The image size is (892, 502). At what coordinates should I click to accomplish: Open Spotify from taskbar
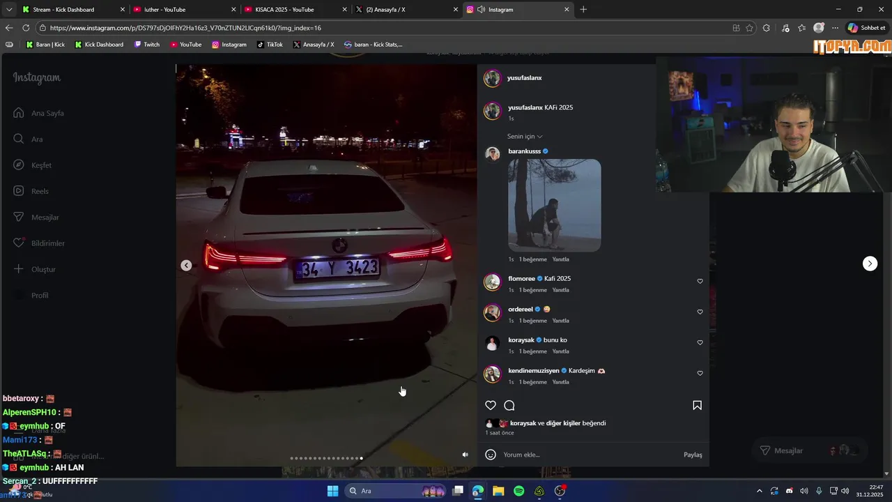518,491
